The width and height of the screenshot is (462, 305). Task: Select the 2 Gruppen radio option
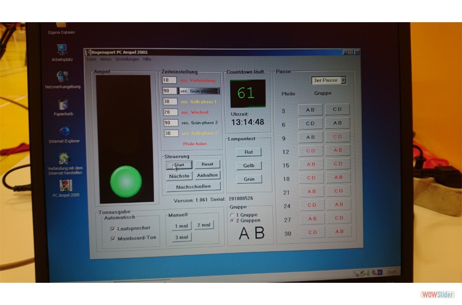(232, 221)
